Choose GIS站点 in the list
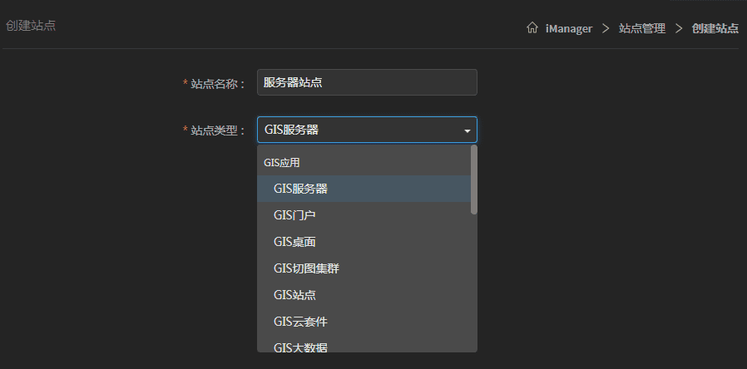The image size is (747, 369). click(294, 295)
